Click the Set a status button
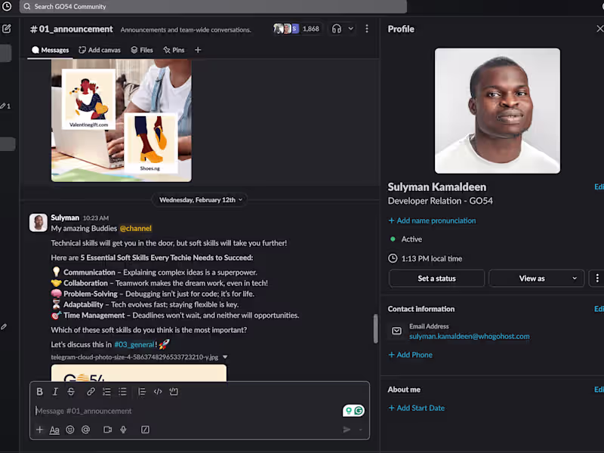The image size is (604, 453). click(436, 278)
